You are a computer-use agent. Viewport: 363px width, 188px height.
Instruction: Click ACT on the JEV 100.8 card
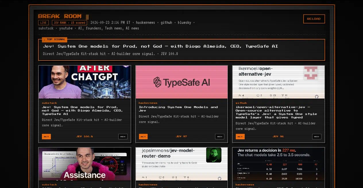(46, 136)
